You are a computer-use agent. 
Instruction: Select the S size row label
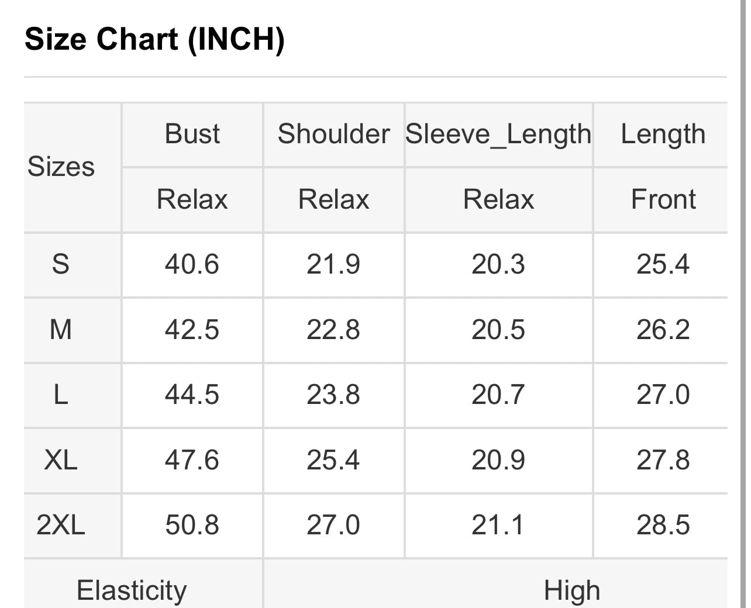pos(61,264)
